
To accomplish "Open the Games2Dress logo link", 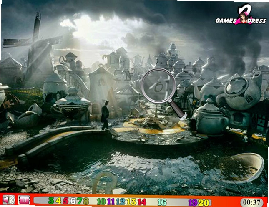I will pyautogui.click(x=241, y=14).
